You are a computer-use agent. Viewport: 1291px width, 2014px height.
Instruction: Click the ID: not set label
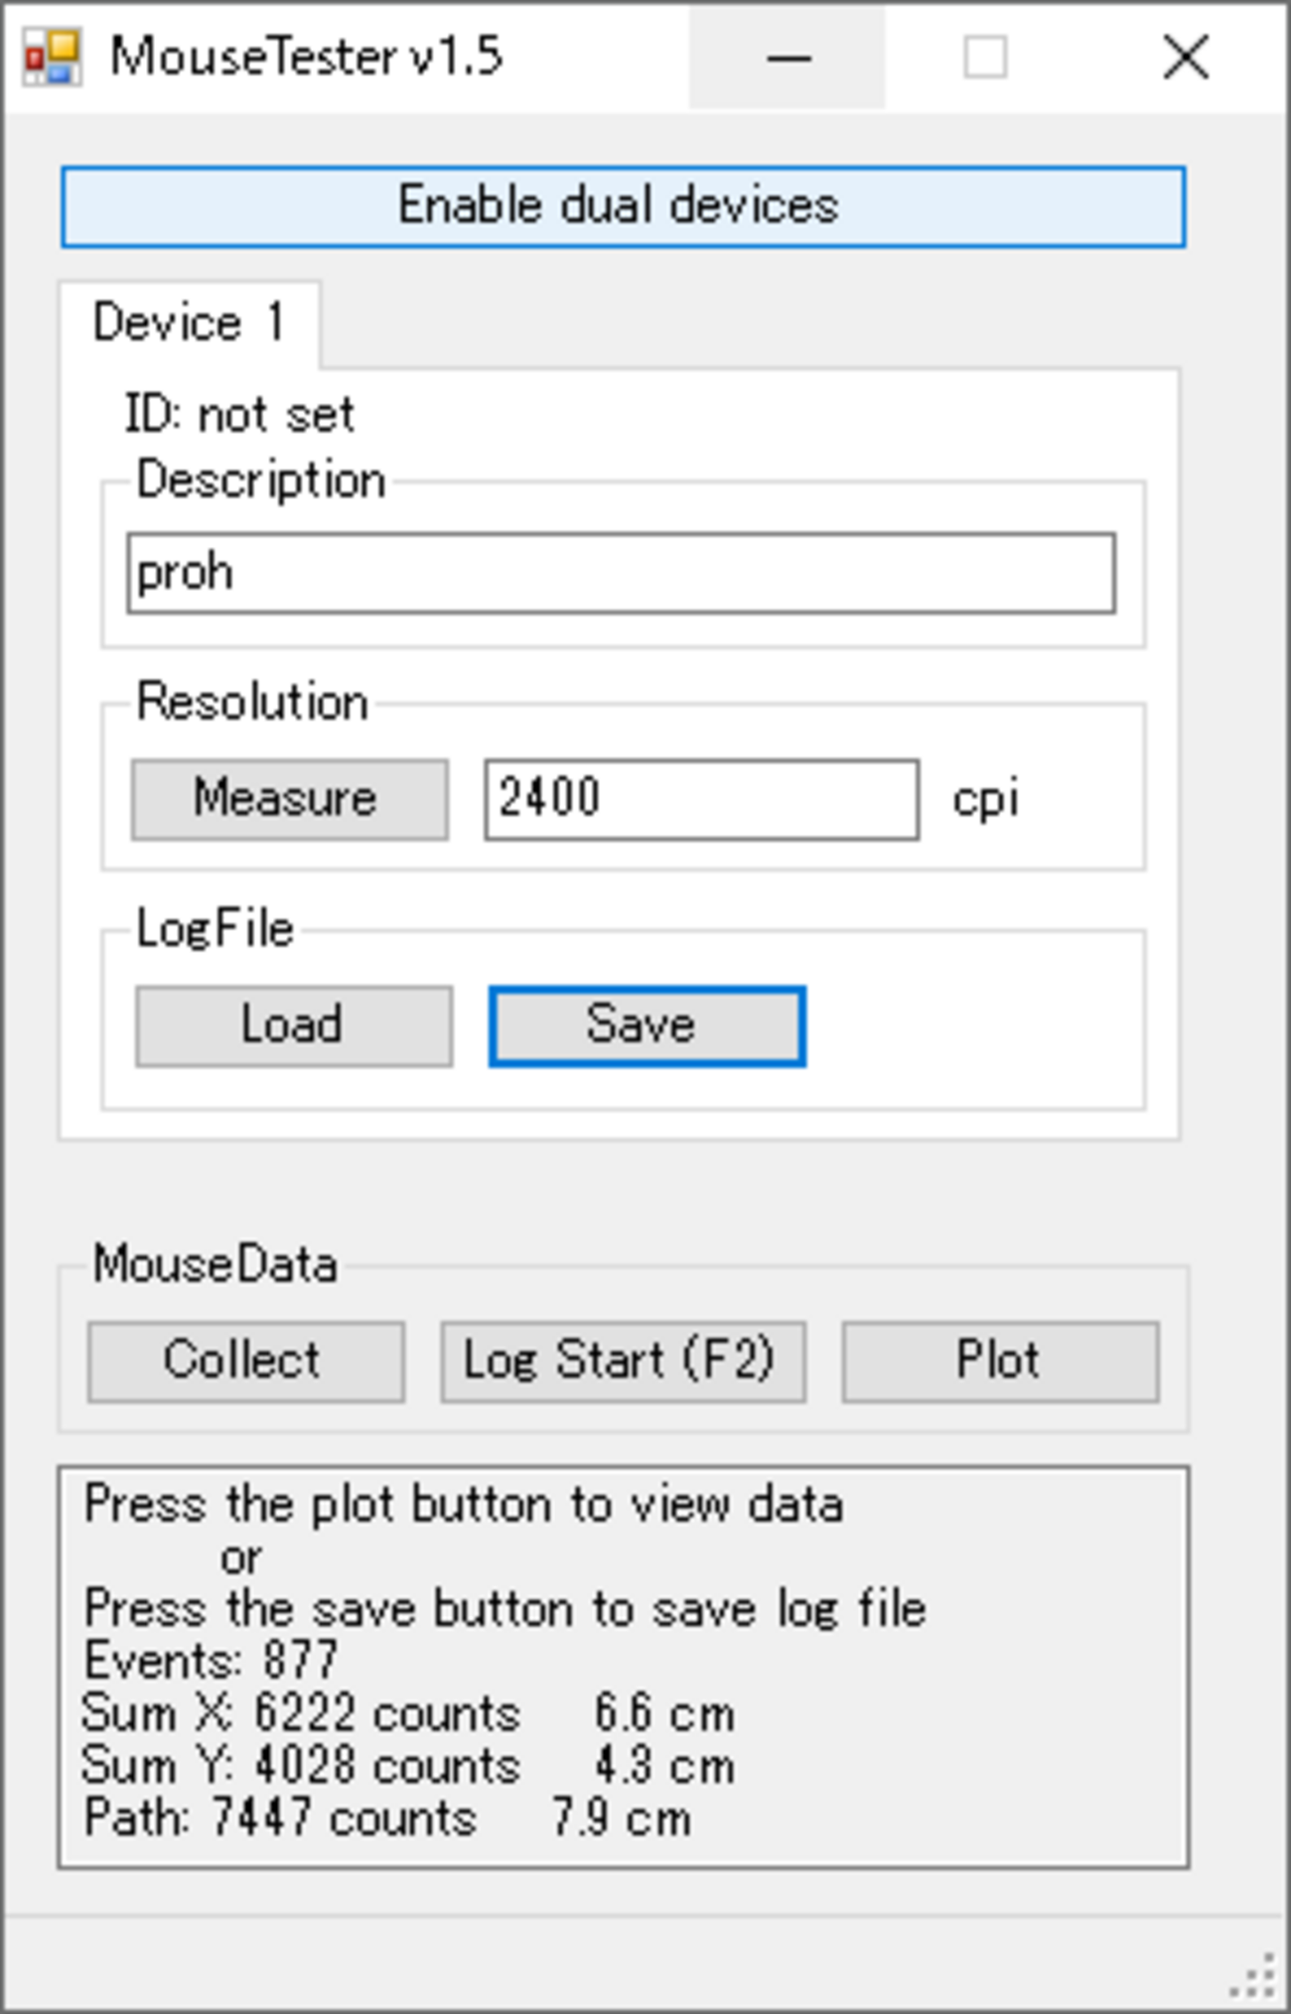(x=238, y=415)
